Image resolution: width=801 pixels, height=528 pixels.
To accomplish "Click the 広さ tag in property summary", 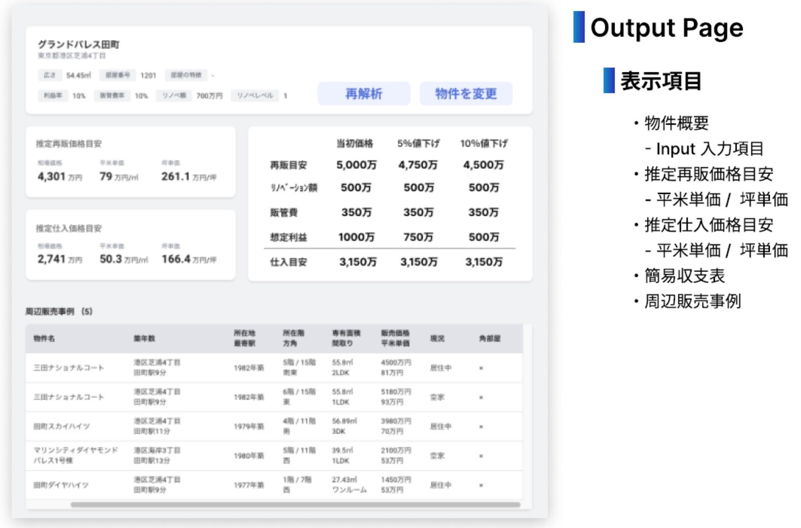I will coord(49,75).
